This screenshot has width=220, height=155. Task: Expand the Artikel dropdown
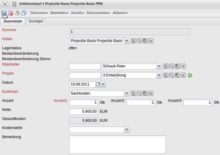[127, 41]
